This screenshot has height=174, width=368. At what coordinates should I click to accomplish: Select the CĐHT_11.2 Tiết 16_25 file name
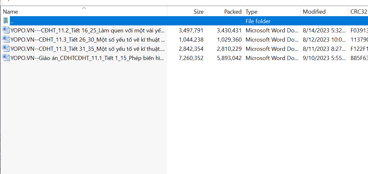coord(87,30)
